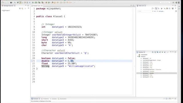
Task: Click the Run External Tools icon
Action: [x=42, y=3]
